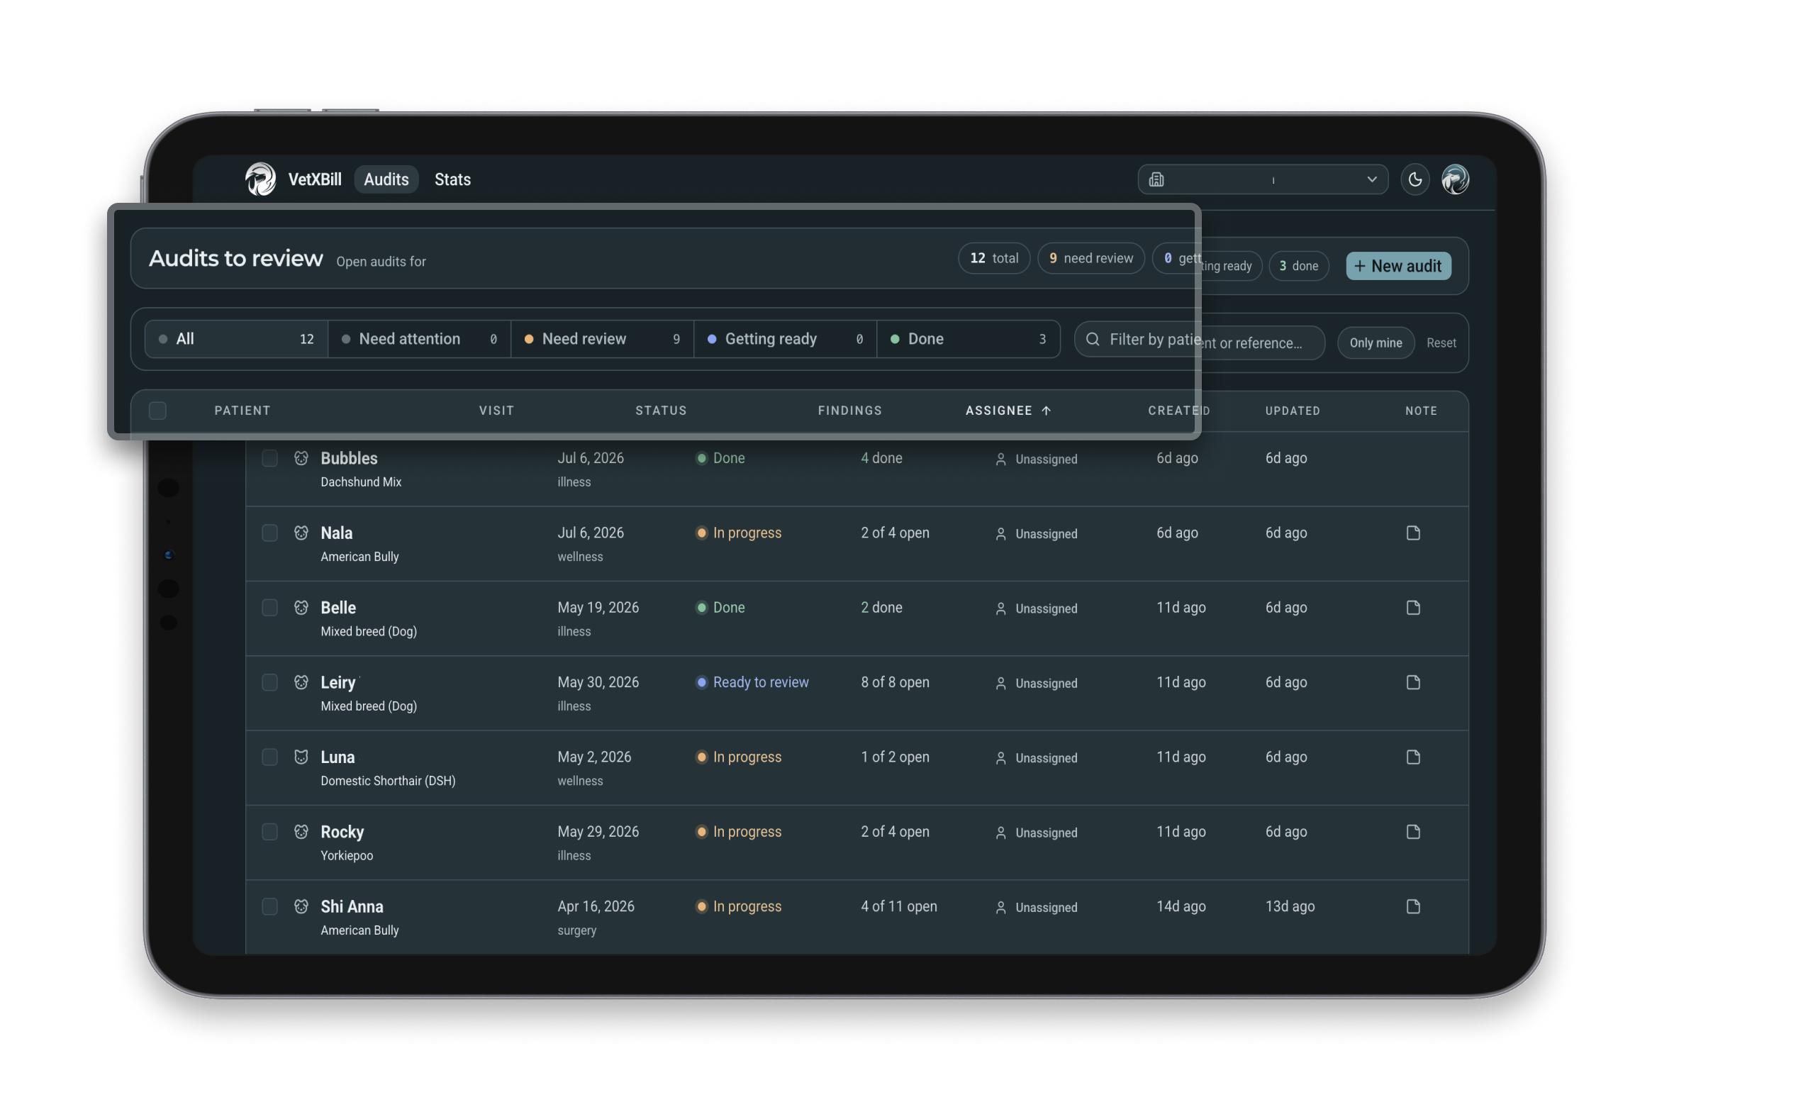Click the New audit button
The image size is (1813, 1102).
coord(1398,266)
